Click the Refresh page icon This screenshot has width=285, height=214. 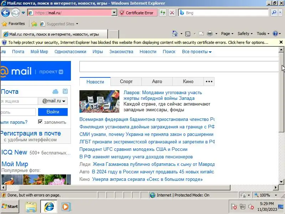click(163, 13)
